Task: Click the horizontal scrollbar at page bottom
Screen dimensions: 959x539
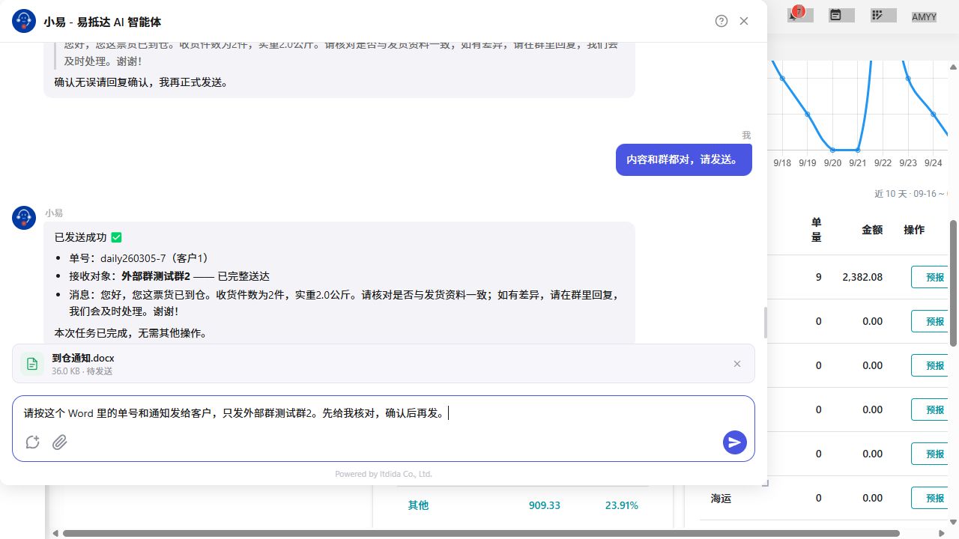Action: tap(502, 534)
